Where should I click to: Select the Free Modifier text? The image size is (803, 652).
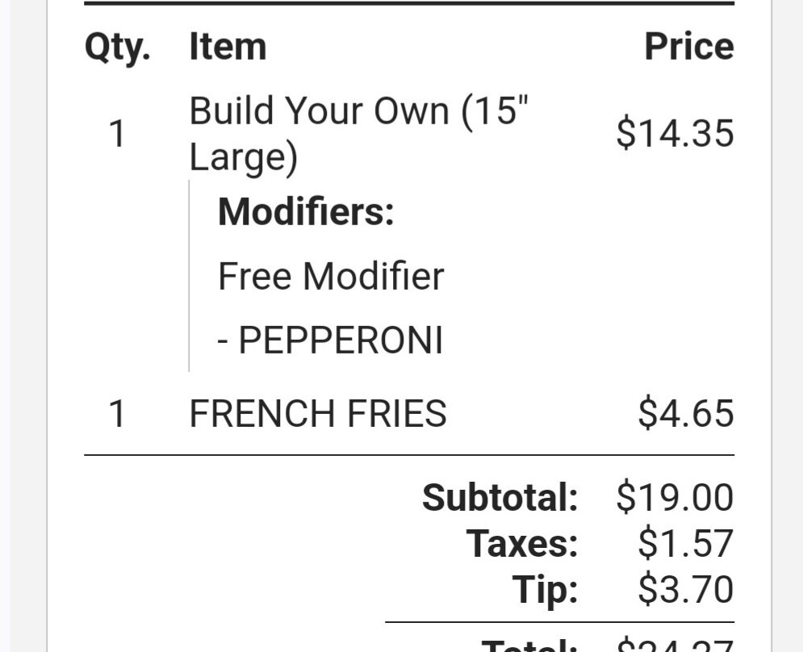(331, 277)
